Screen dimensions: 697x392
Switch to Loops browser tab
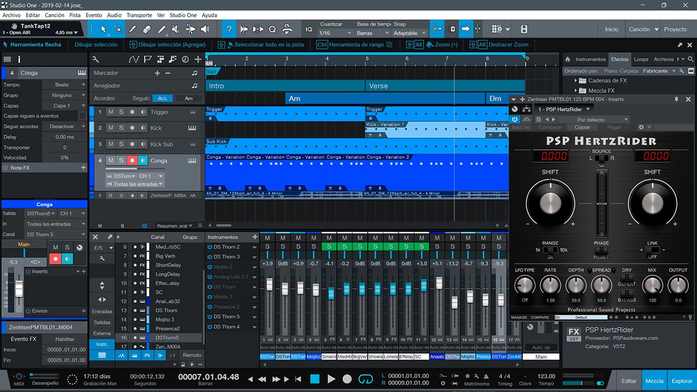[x=641, y=59]
